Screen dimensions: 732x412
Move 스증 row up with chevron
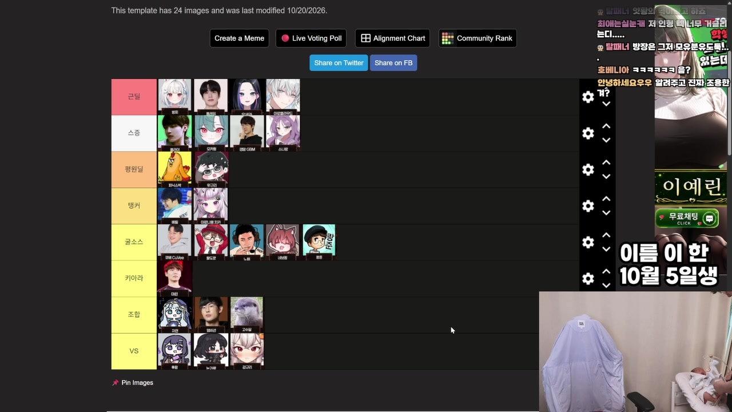click(x=606, y=126)
